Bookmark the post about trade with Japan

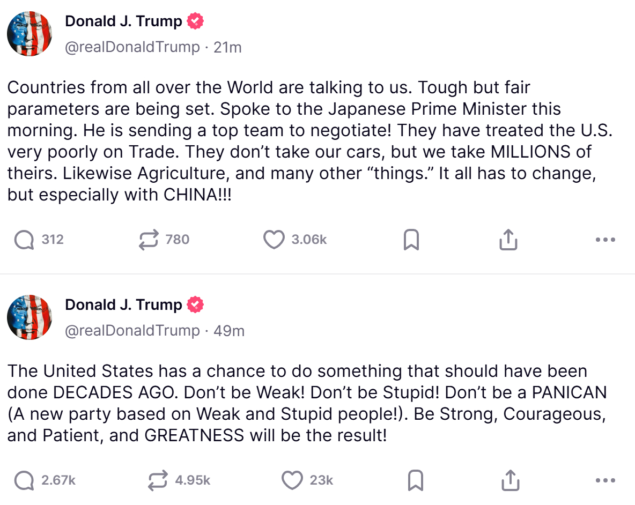[x=411, y=240]
